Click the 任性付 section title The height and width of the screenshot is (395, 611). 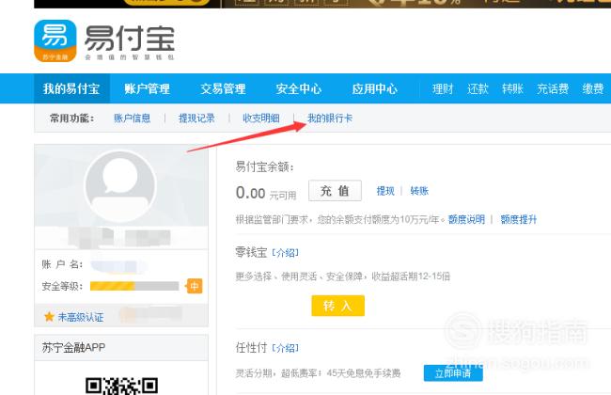pyautogui.click(x=251, y=347)
